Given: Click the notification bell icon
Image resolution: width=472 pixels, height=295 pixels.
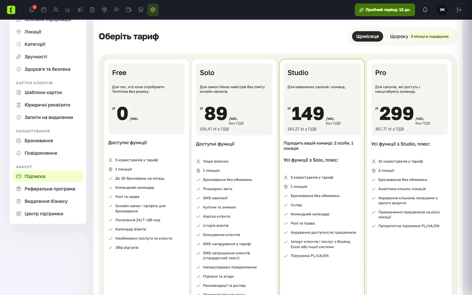Looking at the screenshot, I should point(425,10).
